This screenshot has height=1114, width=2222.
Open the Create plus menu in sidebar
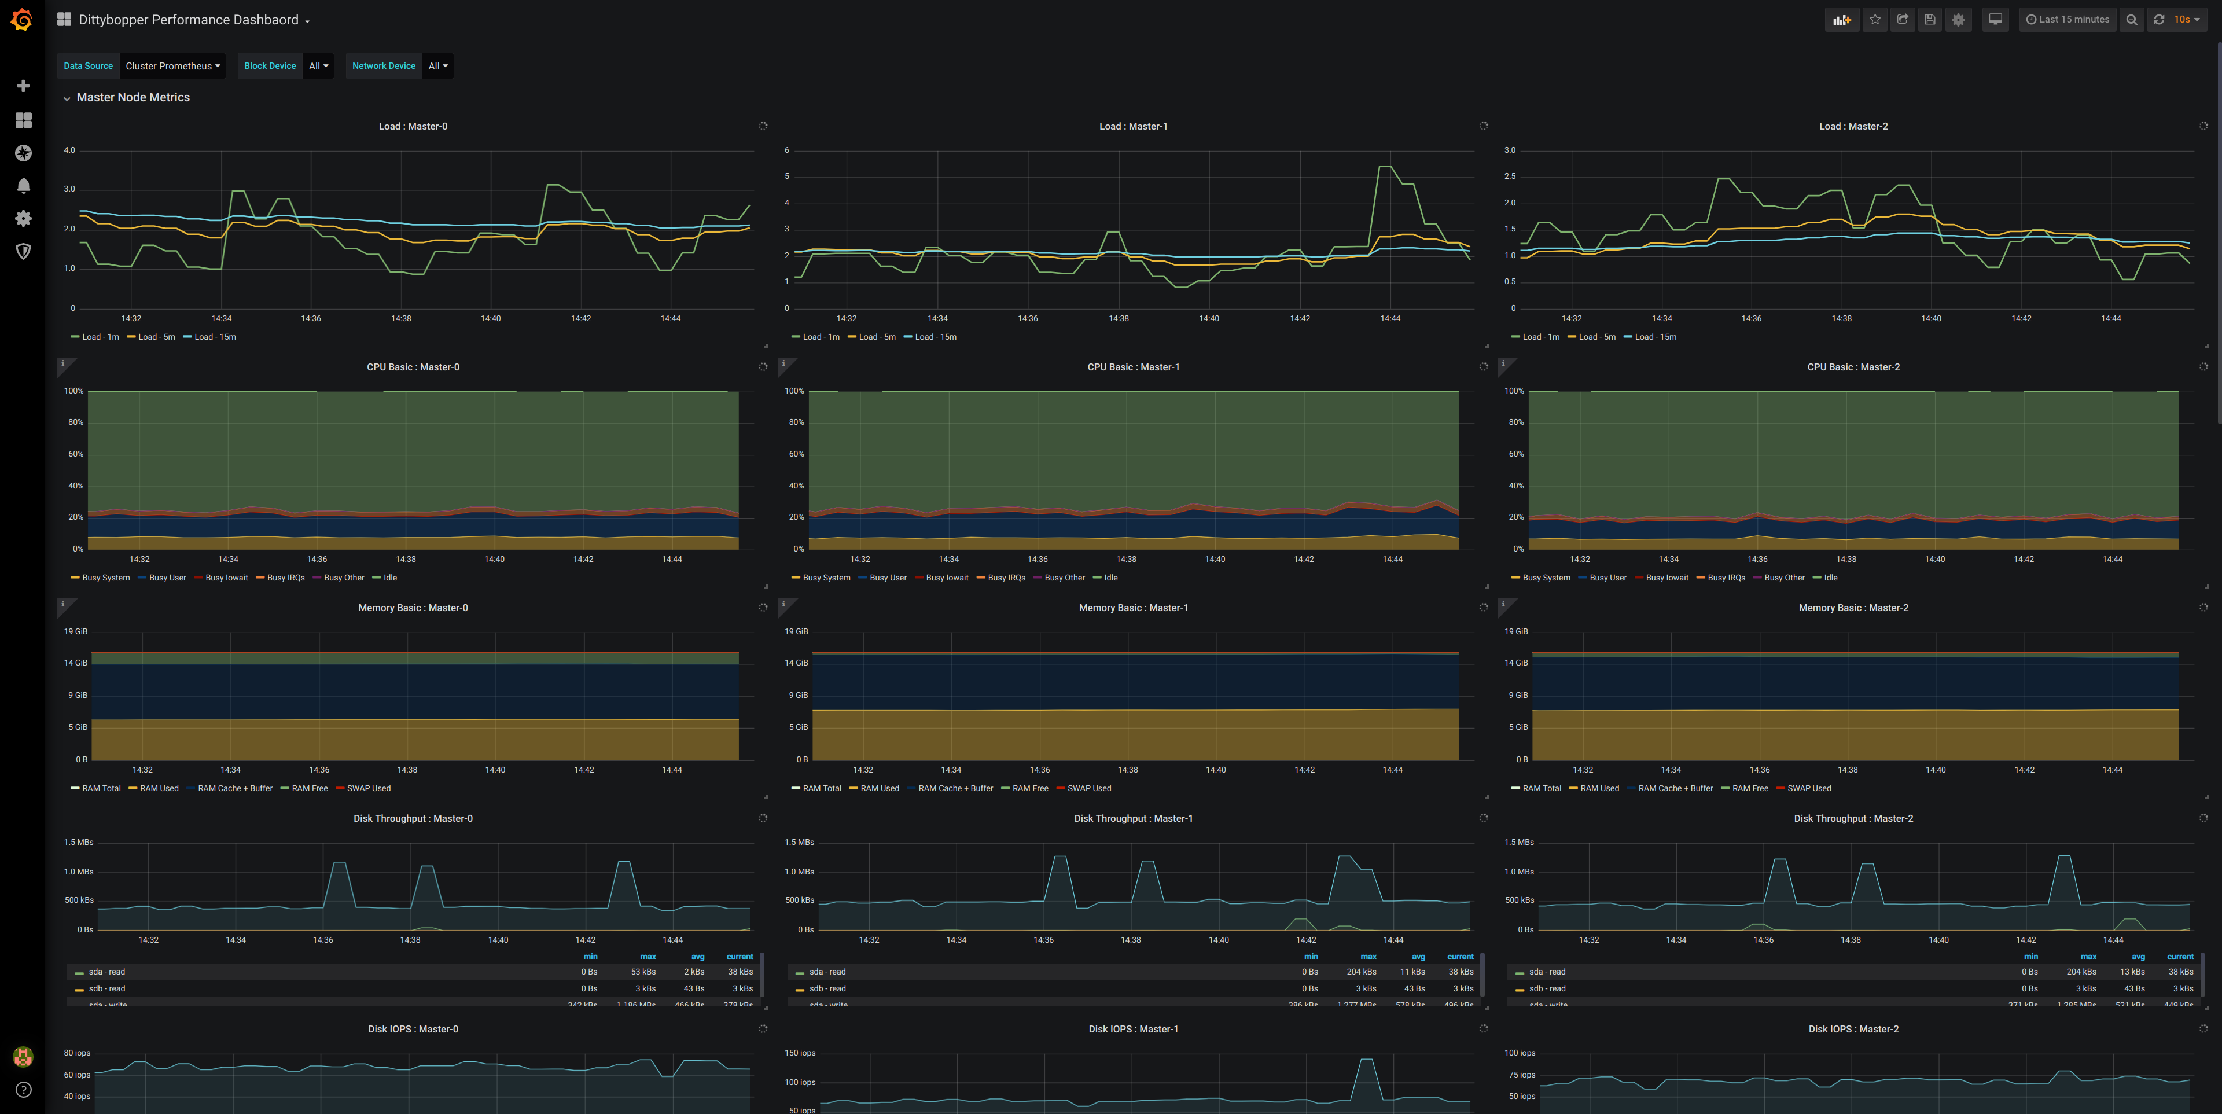coord(23,86)
